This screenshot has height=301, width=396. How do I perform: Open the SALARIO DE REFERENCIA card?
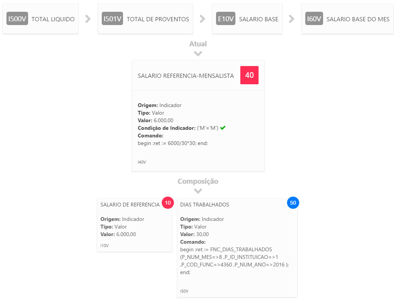[x=130, y=205]
